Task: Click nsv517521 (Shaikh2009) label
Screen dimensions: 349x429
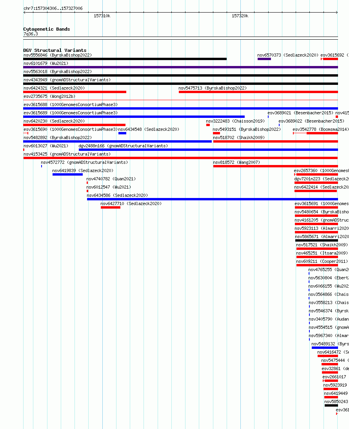Action: tap(322, 245)
